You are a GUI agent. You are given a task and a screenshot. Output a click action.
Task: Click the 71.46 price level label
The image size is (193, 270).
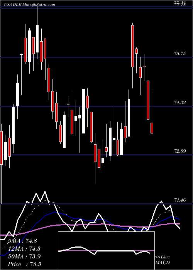[x=180, y=200]
